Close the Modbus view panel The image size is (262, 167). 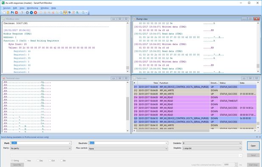tap(126, 19)
